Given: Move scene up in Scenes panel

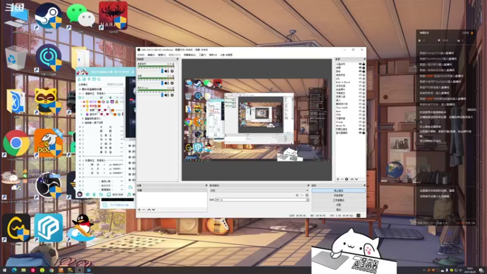Looking at the screenshot, I should click(149, 209).
